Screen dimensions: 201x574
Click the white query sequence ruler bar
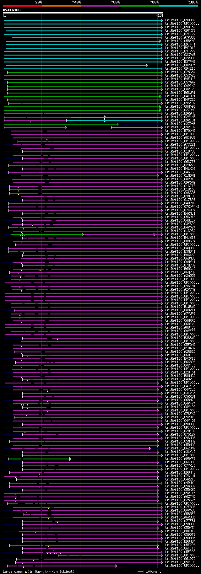83,13
